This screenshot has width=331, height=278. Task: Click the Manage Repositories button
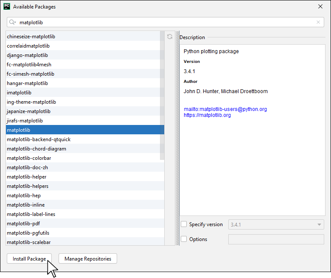tap(88, 258)
